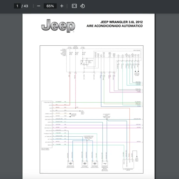Viewport: 179px width, 179px height.
Task: Click the "FRONT MODE DOOR ACTUATOR" label
Action: [x=95, y=167]
